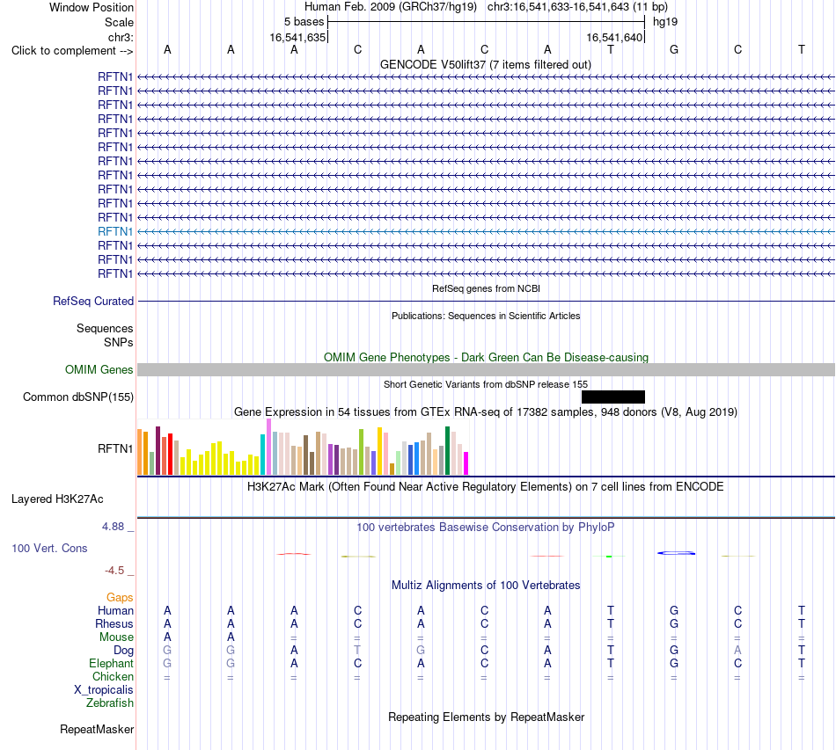Click the light-blue RFTN1 transcript arrow line

point(486,232)
